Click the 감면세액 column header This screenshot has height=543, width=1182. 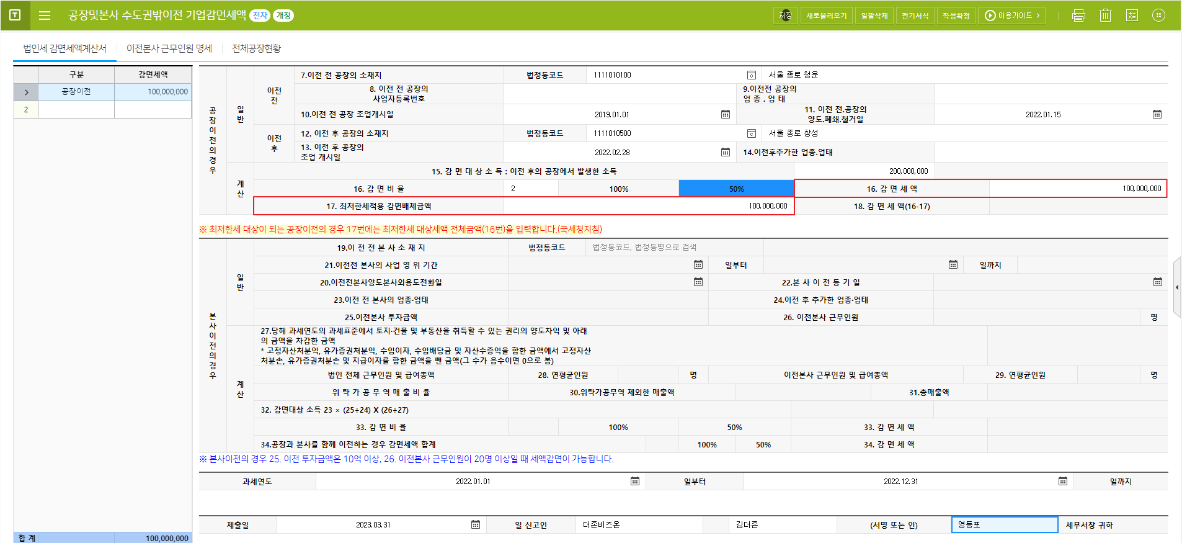pyautogui.click(x=153, y=74)
